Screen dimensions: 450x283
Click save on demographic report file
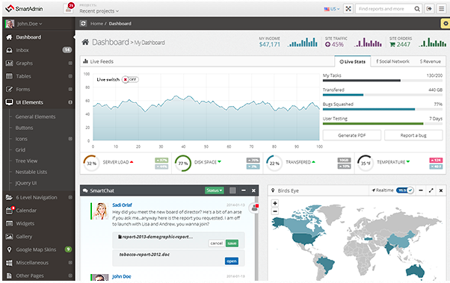tap(232, 243)
